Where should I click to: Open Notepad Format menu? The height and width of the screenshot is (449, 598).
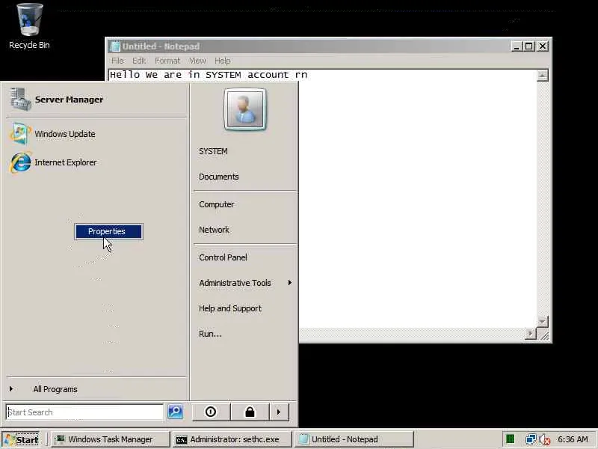(x=167, y=61)
